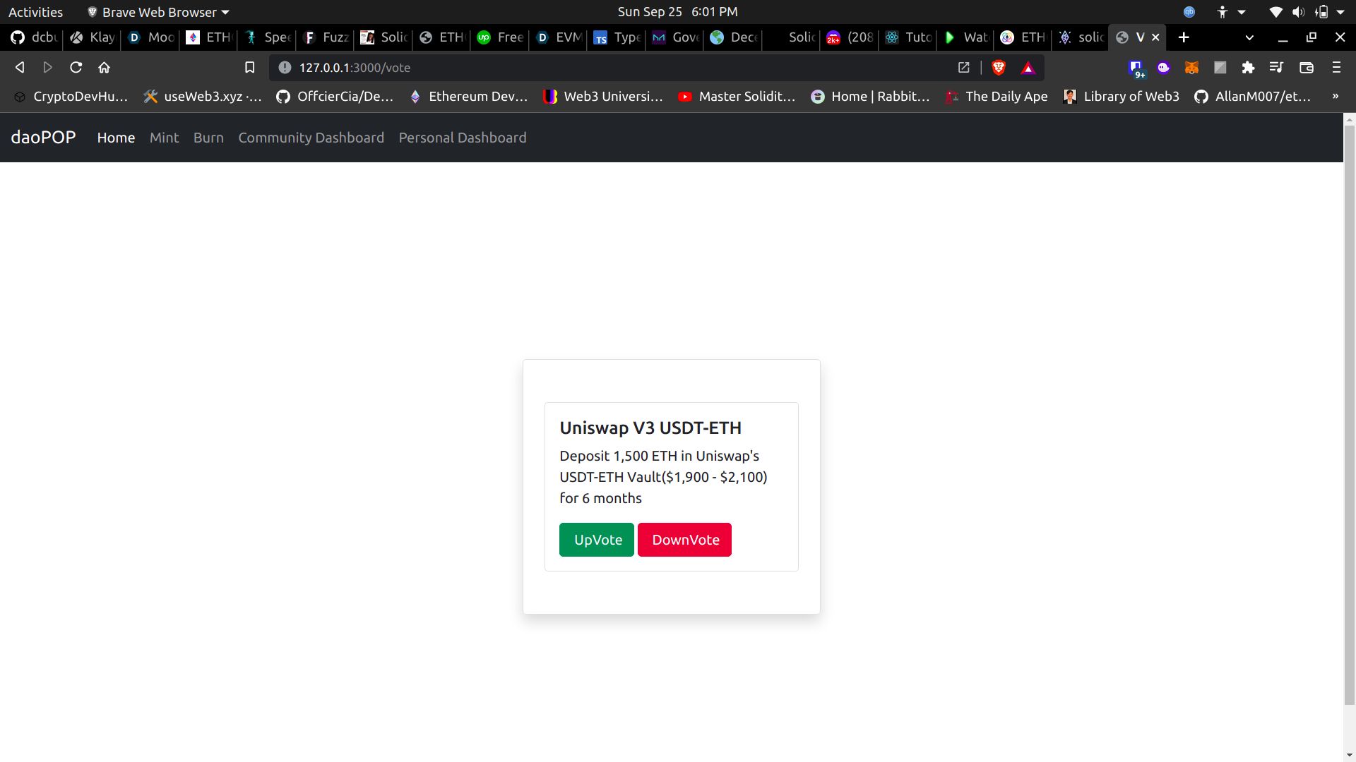This screenshot has width=1356, height=762.
Task: Open the Phantom wallet extension icon
Action: coord(1163,67)
